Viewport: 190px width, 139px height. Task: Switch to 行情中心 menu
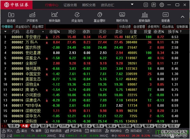(x=52, y=5)
